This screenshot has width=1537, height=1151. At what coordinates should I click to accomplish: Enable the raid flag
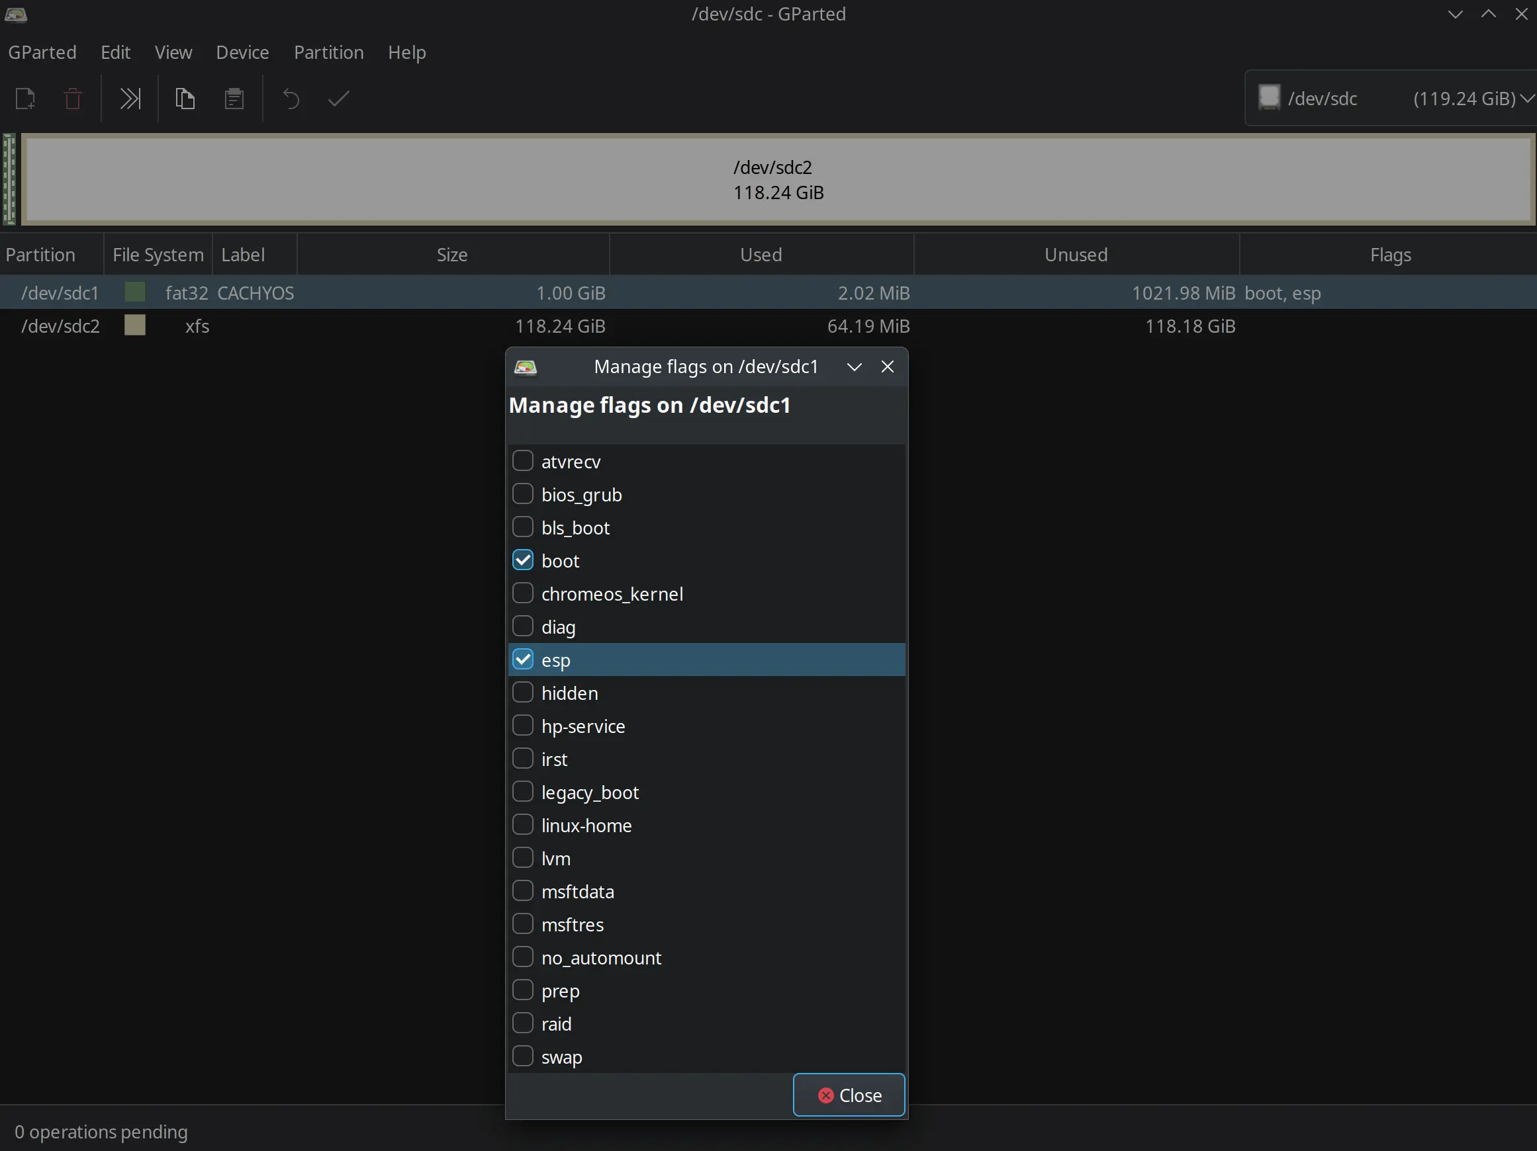(522, 1023)
